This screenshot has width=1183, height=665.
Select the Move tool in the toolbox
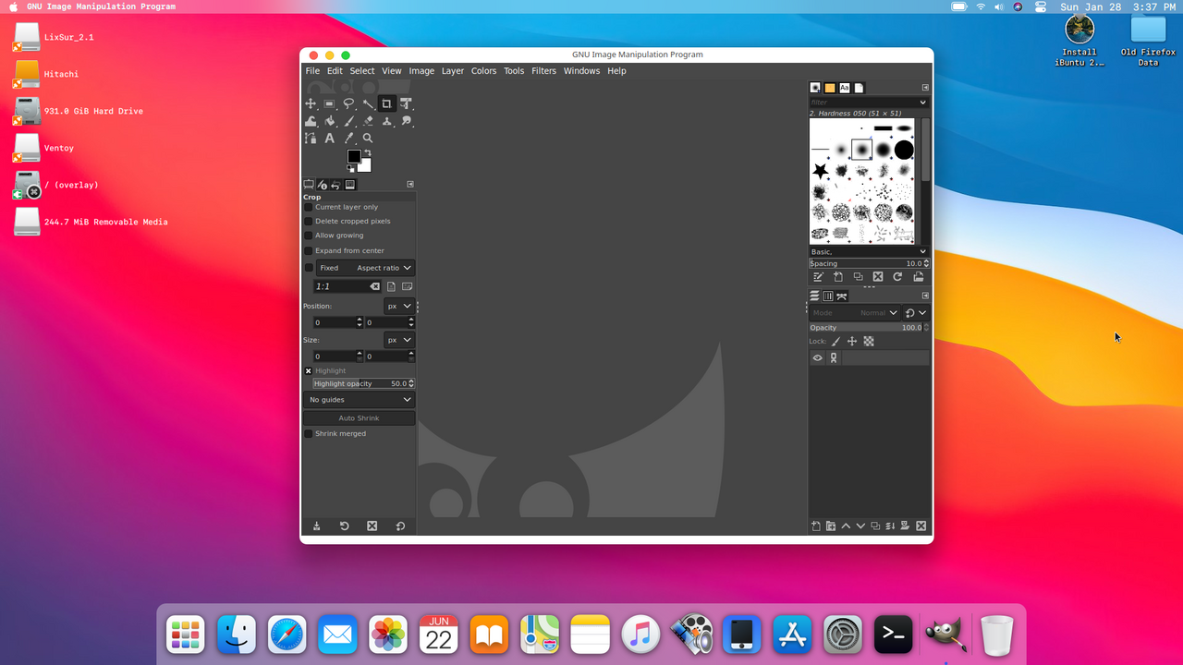pos(311,103)
